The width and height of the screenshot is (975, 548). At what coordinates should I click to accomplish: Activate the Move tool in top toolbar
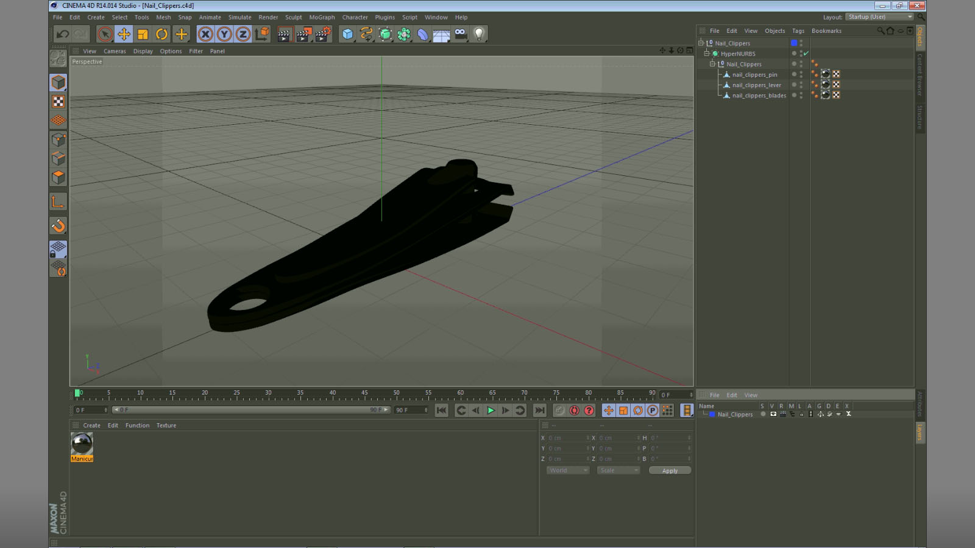[124, 34]
